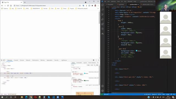Expand style segment in VS Code breadcrumb
The width and height of the screenshot is (176, 99).
pyautogui.click(x=134, y=7)
